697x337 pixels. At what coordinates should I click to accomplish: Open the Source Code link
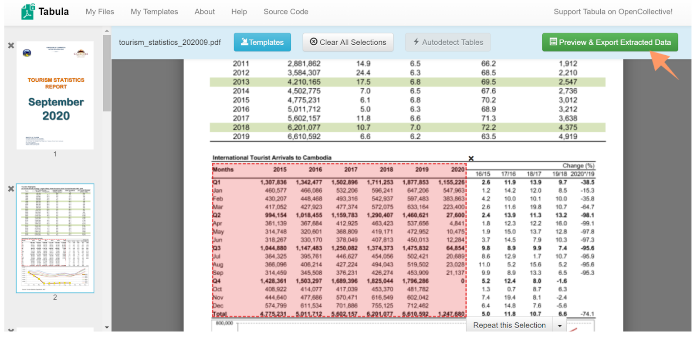(x=286, y=12)
